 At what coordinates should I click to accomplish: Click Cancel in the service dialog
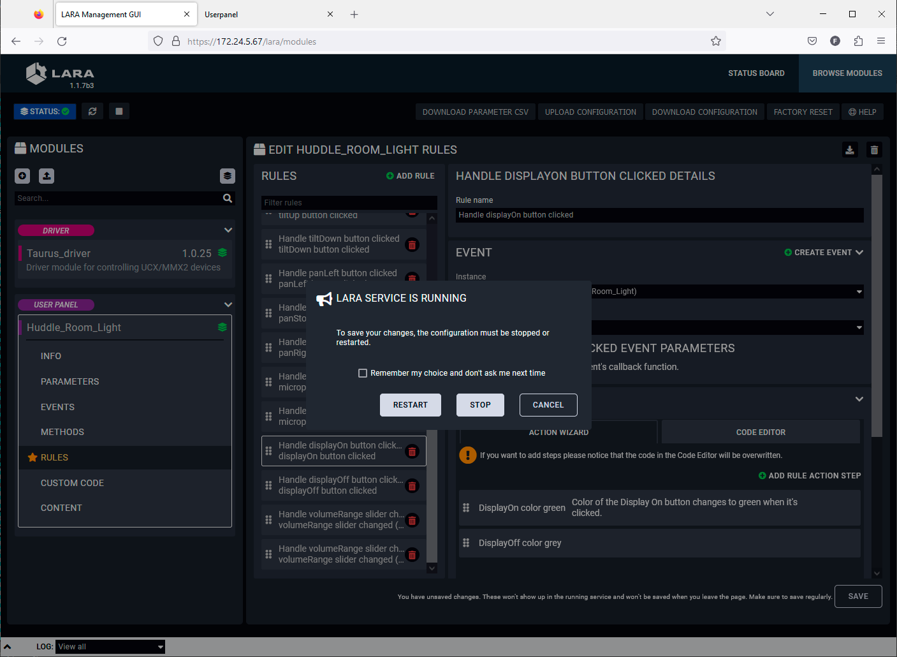(548, 405)
